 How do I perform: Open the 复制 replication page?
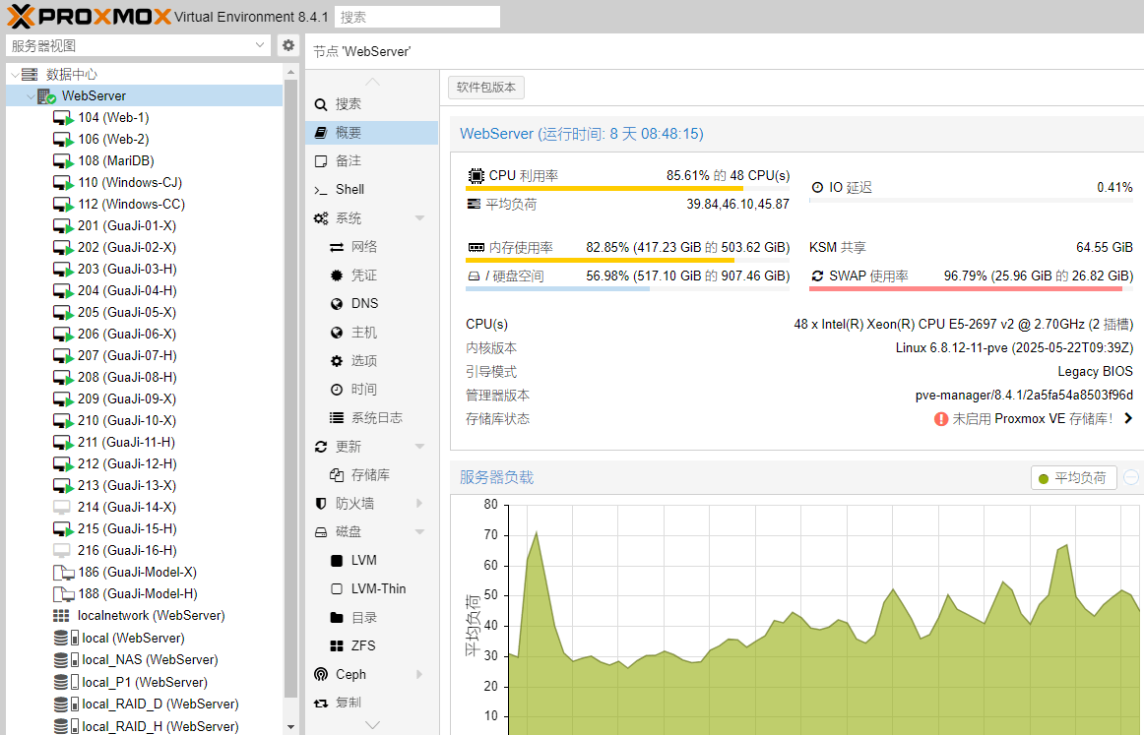[371, 703]
